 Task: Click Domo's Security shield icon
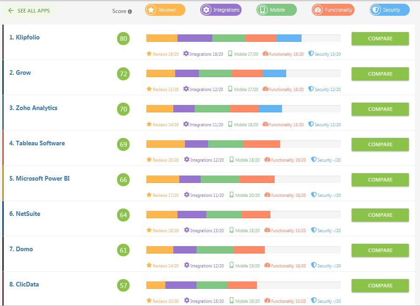click(x=314, y=266)
